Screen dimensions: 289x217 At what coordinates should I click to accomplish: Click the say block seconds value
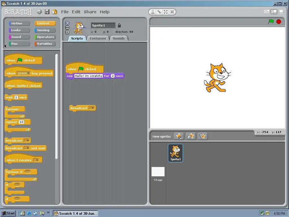click(113, 76)
